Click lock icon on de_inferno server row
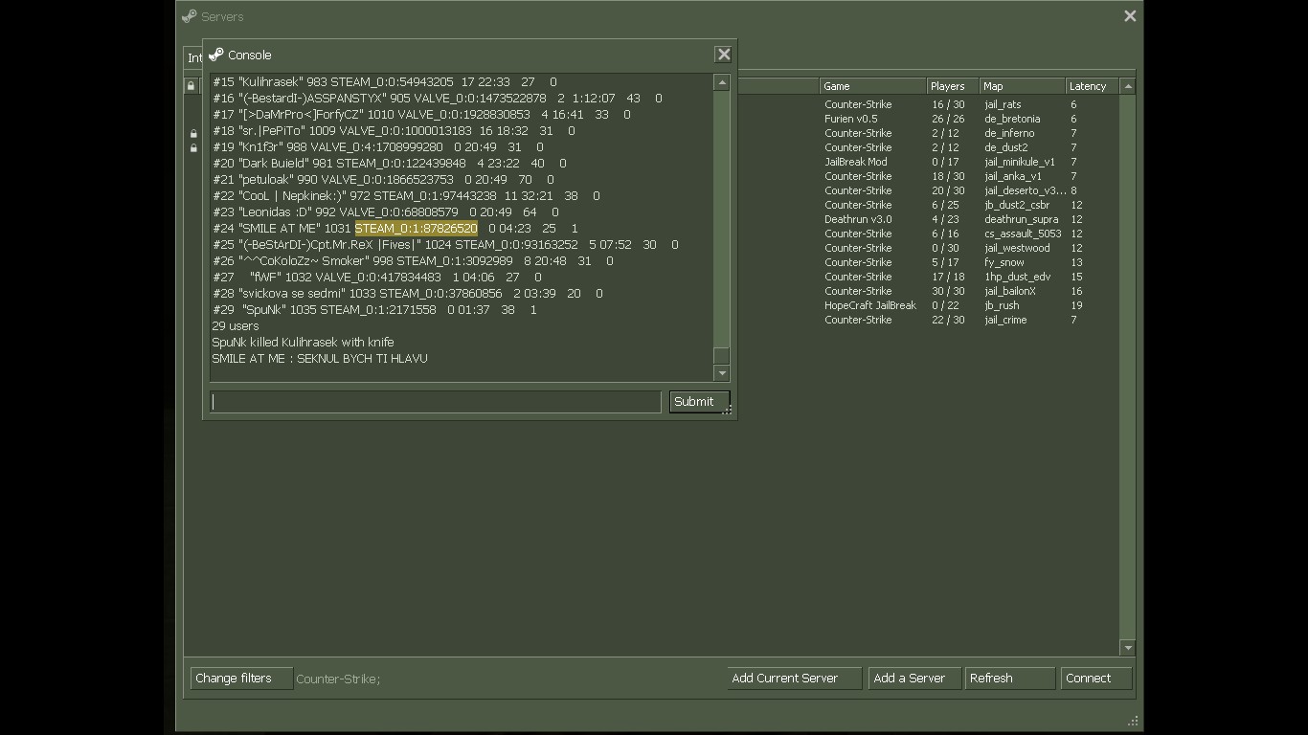The width and height of the screenshot is (1308, 735). click(x=193, y=134)
